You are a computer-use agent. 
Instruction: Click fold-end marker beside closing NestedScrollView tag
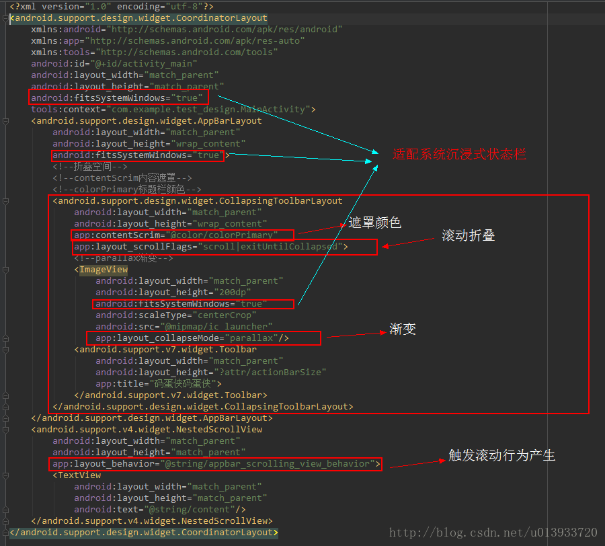5,521
